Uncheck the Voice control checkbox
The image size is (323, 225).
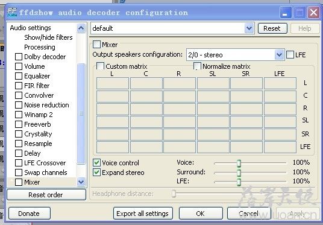96,163
